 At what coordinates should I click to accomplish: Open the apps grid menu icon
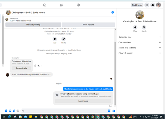click(147, 5)
